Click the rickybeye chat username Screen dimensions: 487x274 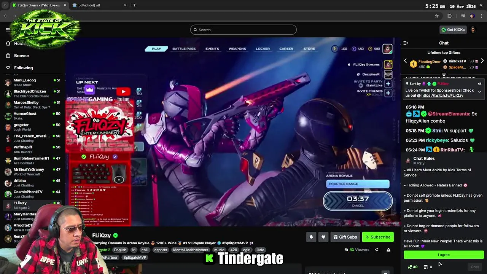point(438,140)
